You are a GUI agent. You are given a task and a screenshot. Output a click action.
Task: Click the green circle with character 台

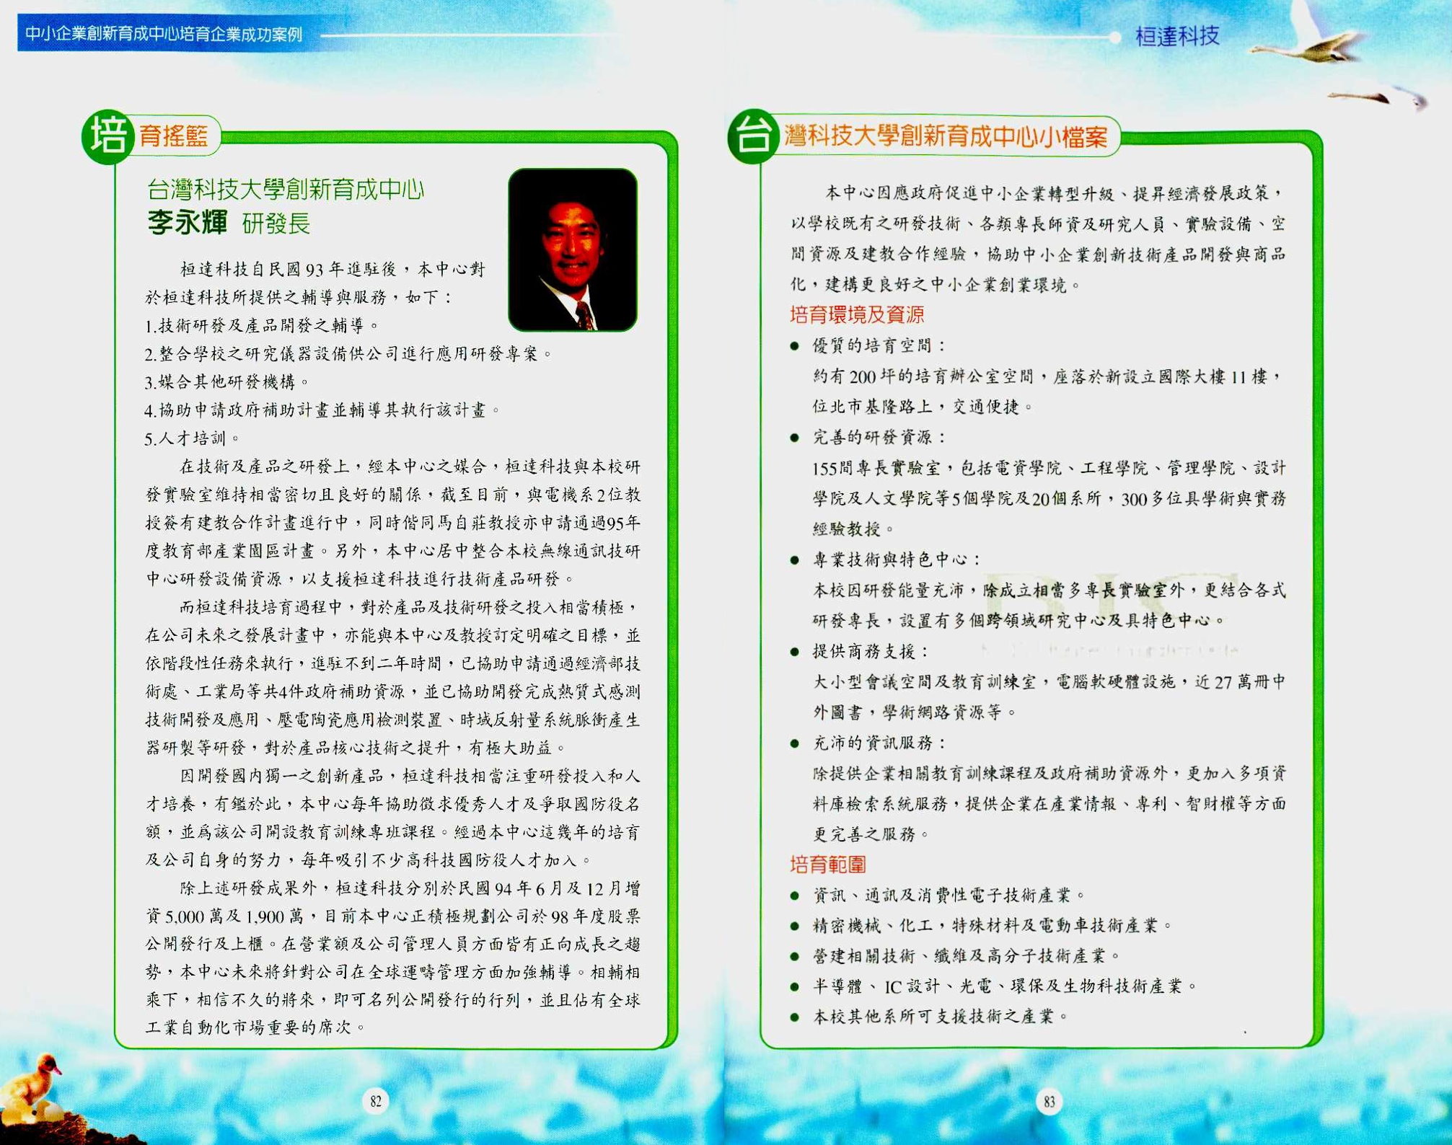tap(753, 136)
